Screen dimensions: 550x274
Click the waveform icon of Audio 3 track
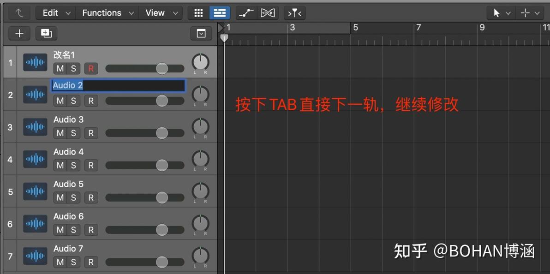pos(35,127)
